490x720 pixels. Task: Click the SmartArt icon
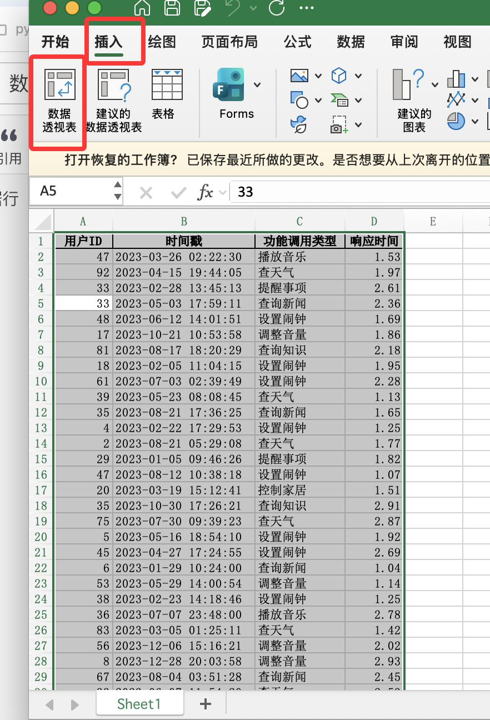(339, 100)
